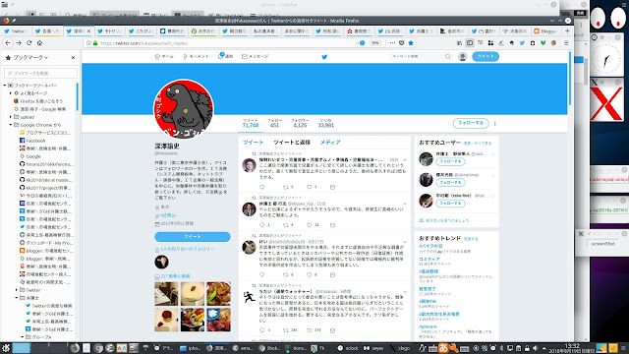Open the Godzilla profile picture

coord(184,109)
